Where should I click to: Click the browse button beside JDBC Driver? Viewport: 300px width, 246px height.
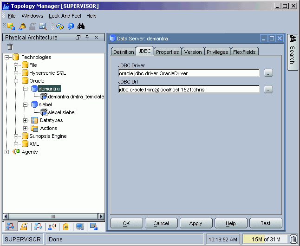click(268, 73)
